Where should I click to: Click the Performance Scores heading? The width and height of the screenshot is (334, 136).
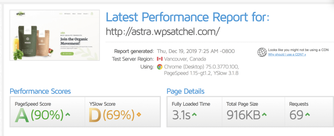(40, 91)
